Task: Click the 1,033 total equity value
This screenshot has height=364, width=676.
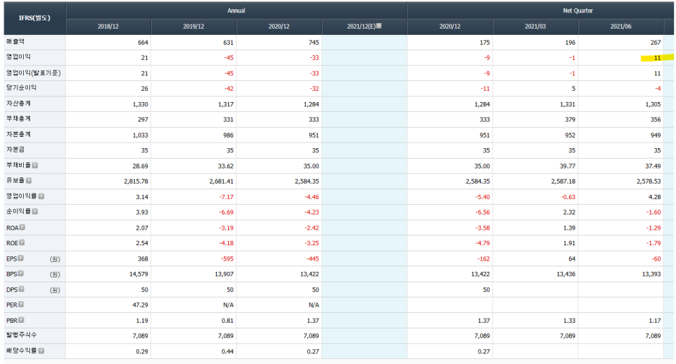Action: tap(140, 135)
